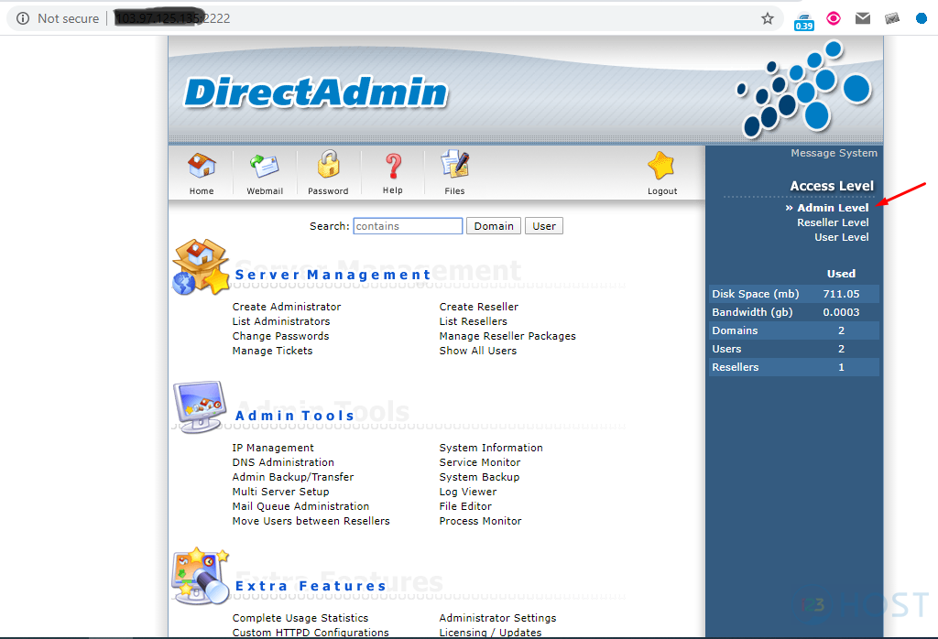Open Administrator Settings link
Viewport: 938px width, 639px height.
point(497,618)
